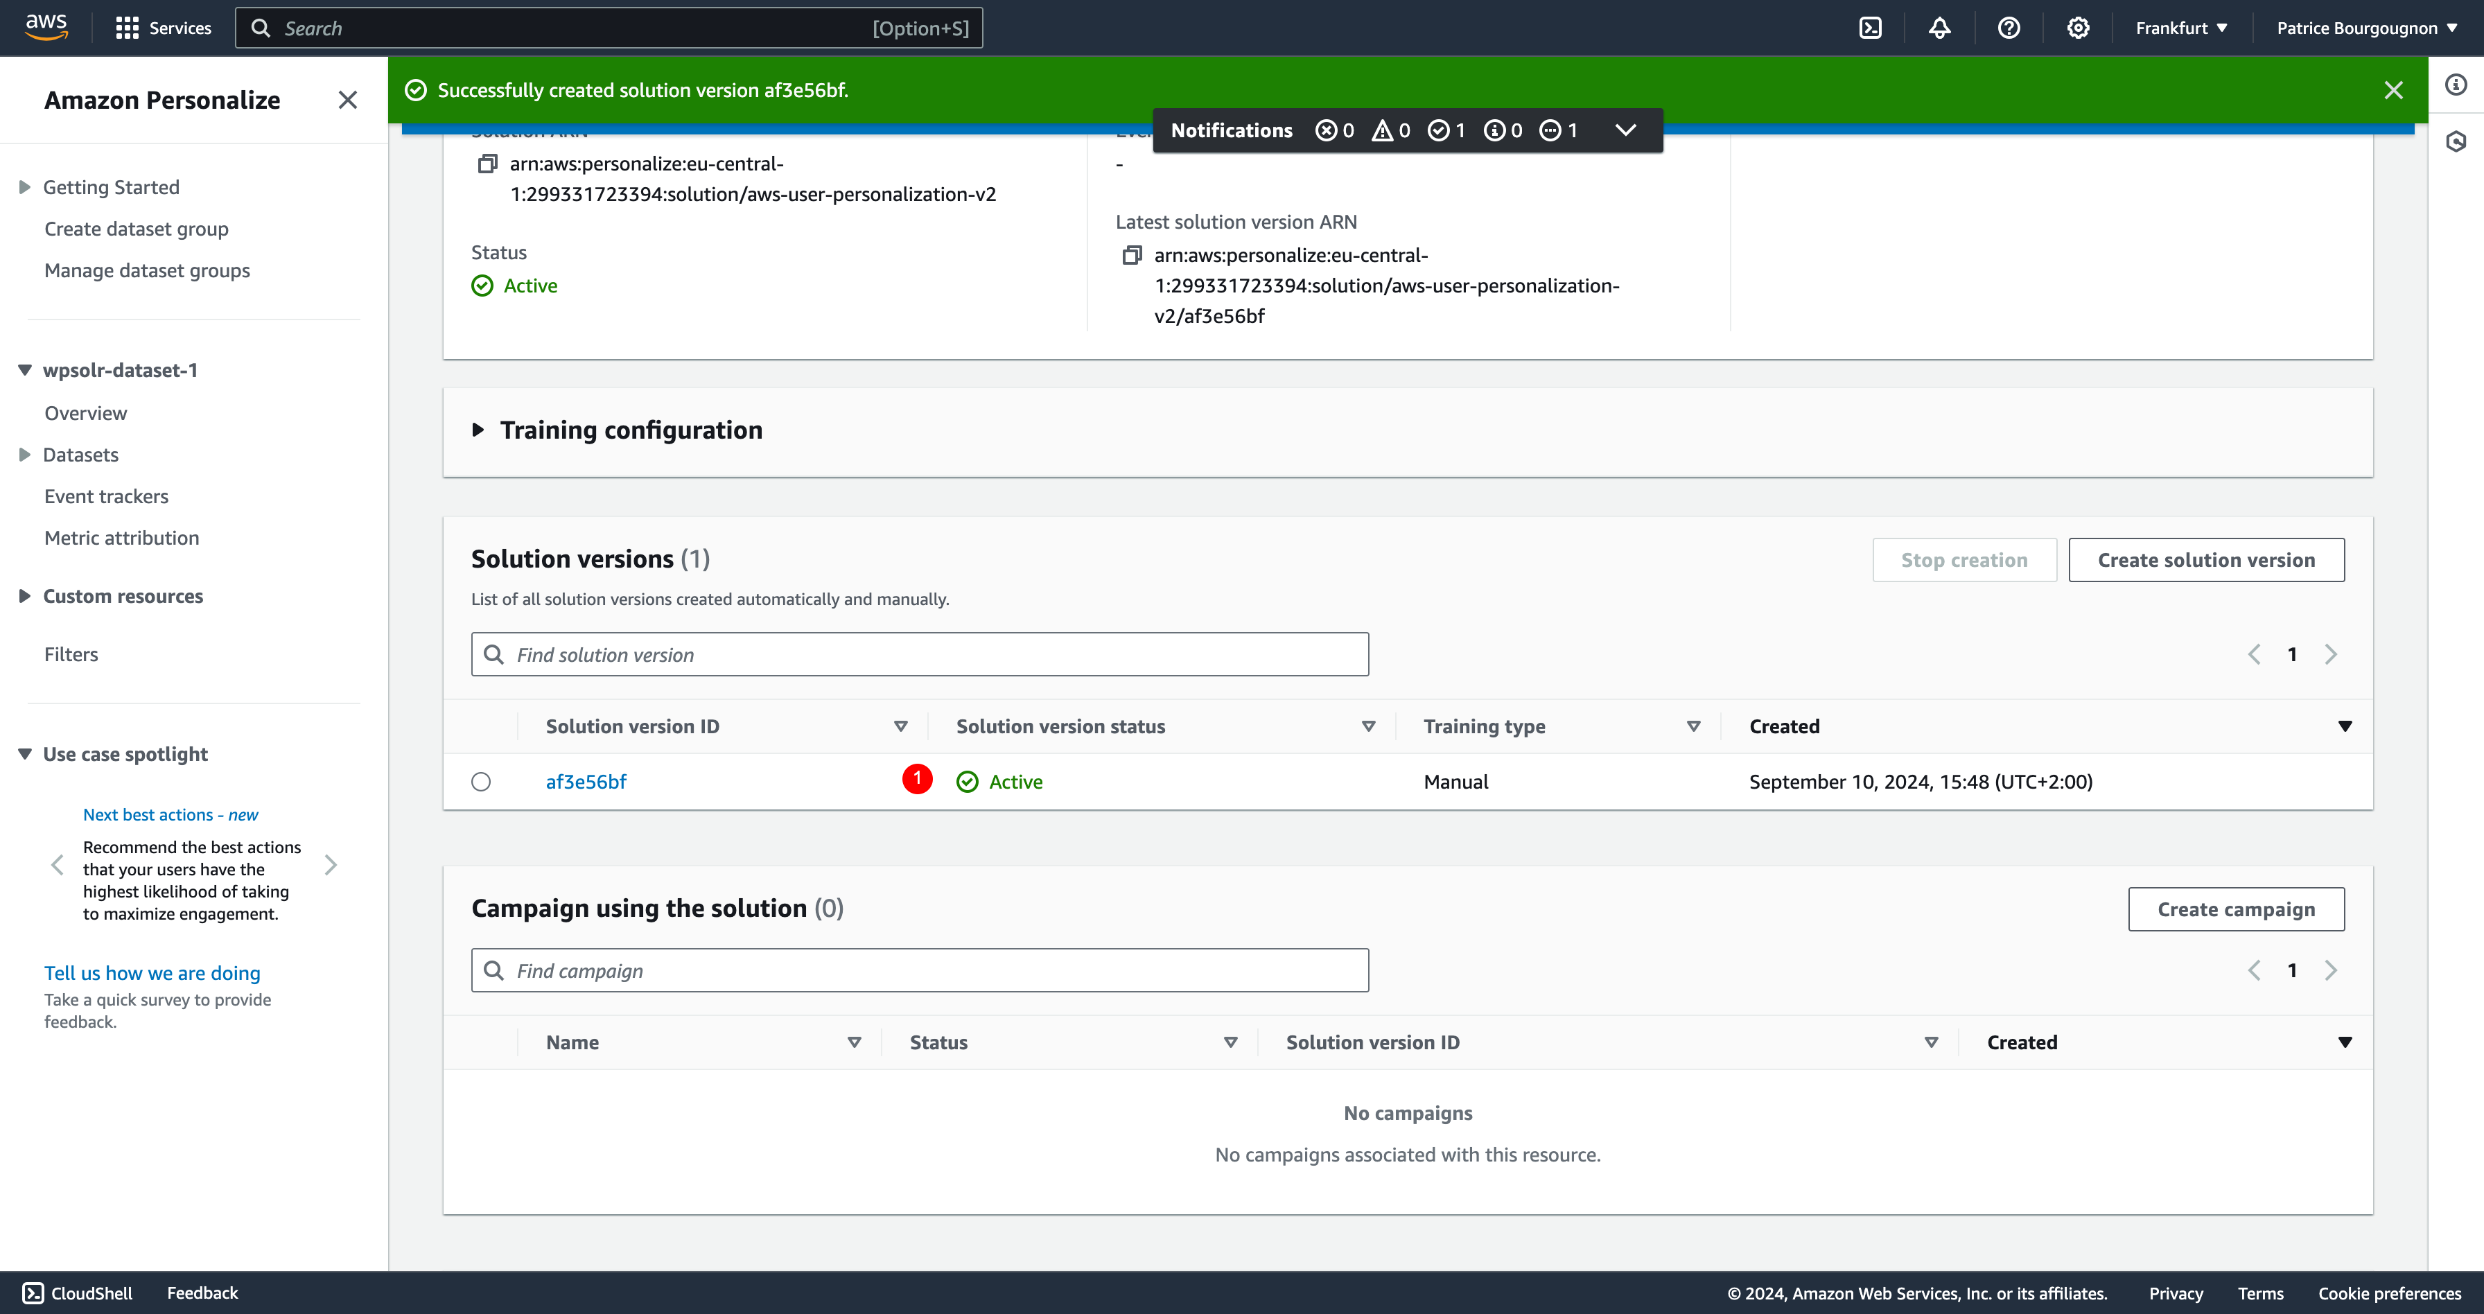
Task: Go to next page of campaigns
Action: (x=2331, y=971)
